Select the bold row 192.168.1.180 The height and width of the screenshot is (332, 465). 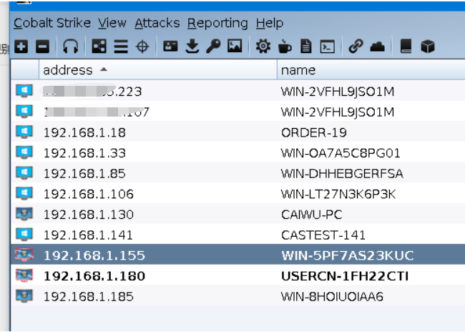coord(238,275)
